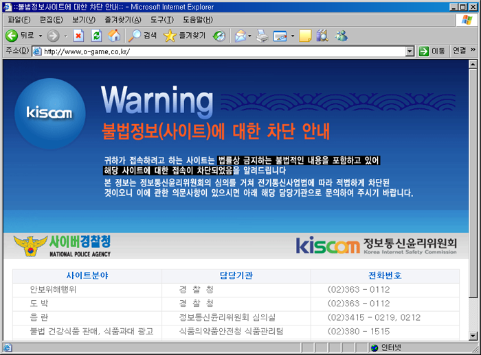This screenshot has height=355, width=481.
Task: Click the research books icon
Action: coord(322,36)
